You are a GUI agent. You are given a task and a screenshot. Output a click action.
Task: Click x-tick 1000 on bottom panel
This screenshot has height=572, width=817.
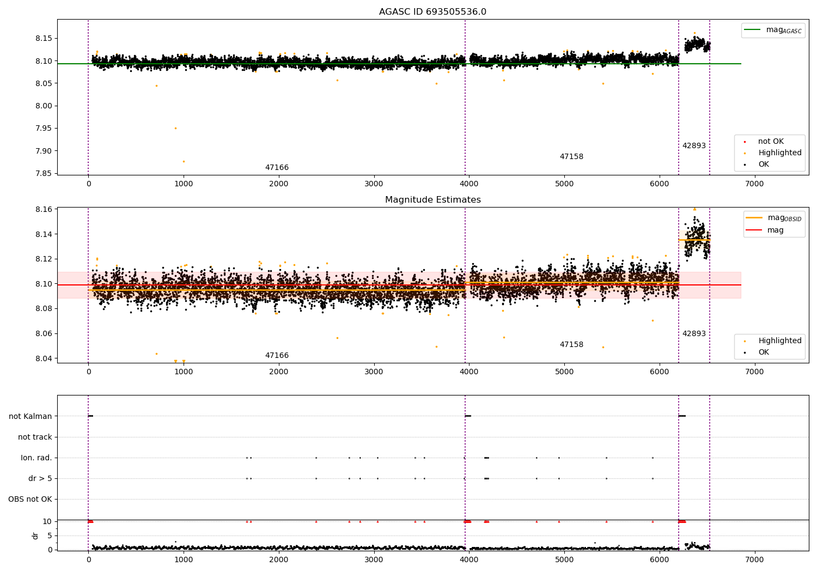point(184,560)
